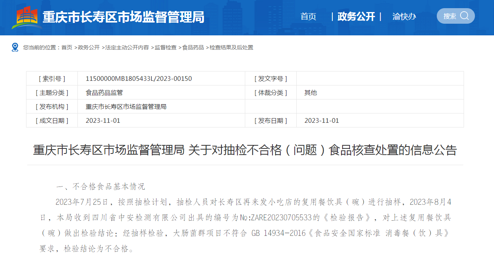Click the 发布日期 value 2023-11-01
This screenshot has height=258, width=494.
(x=322, y=120)
